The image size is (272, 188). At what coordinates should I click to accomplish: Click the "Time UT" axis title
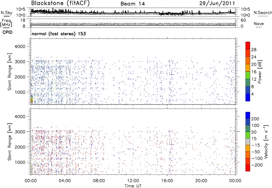(x=133, y=186)
